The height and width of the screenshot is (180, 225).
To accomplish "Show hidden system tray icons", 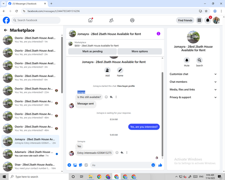I will (x=176, y=176).
